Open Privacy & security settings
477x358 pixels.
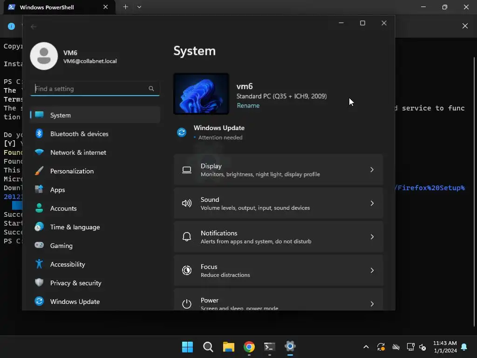(95, 283)
